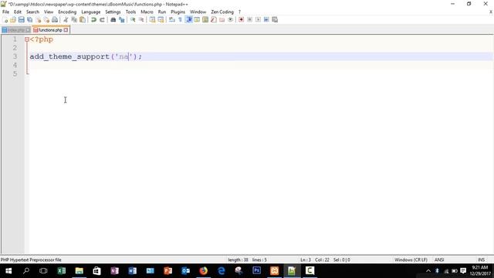This screenshot has width=494, height=278.
Task: Cut the selection via the scissors icon
Action: (x=66, y=20)
